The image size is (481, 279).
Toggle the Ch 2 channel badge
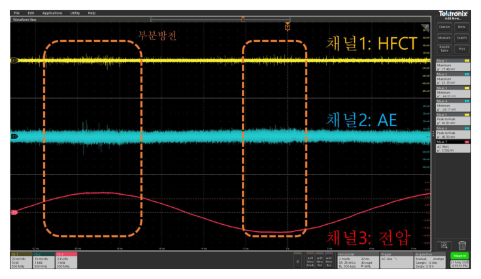coord(44,259)
